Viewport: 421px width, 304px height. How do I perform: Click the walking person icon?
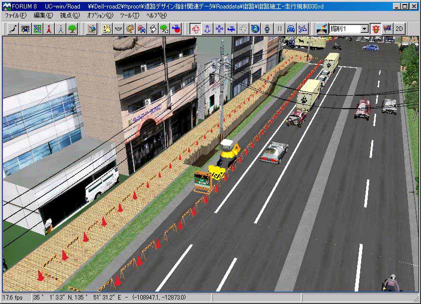click(61, 29)
